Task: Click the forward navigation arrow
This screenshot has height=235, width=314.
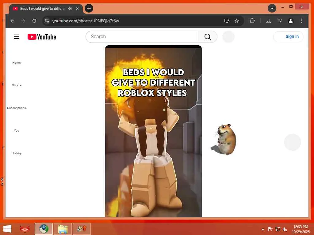Action: 23,21
